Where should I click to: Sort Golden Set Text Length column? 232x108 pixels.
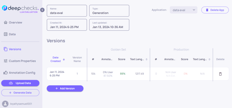coord(146,59)
